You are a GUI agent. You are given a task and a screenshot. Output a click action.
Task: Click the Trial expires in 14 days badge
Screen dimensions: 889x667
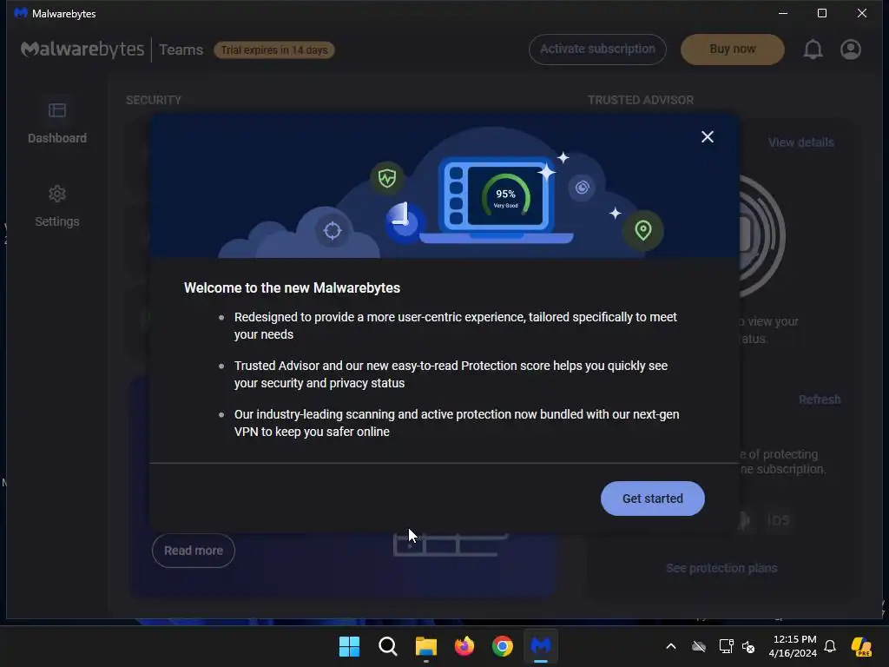[x=273, y=50]
